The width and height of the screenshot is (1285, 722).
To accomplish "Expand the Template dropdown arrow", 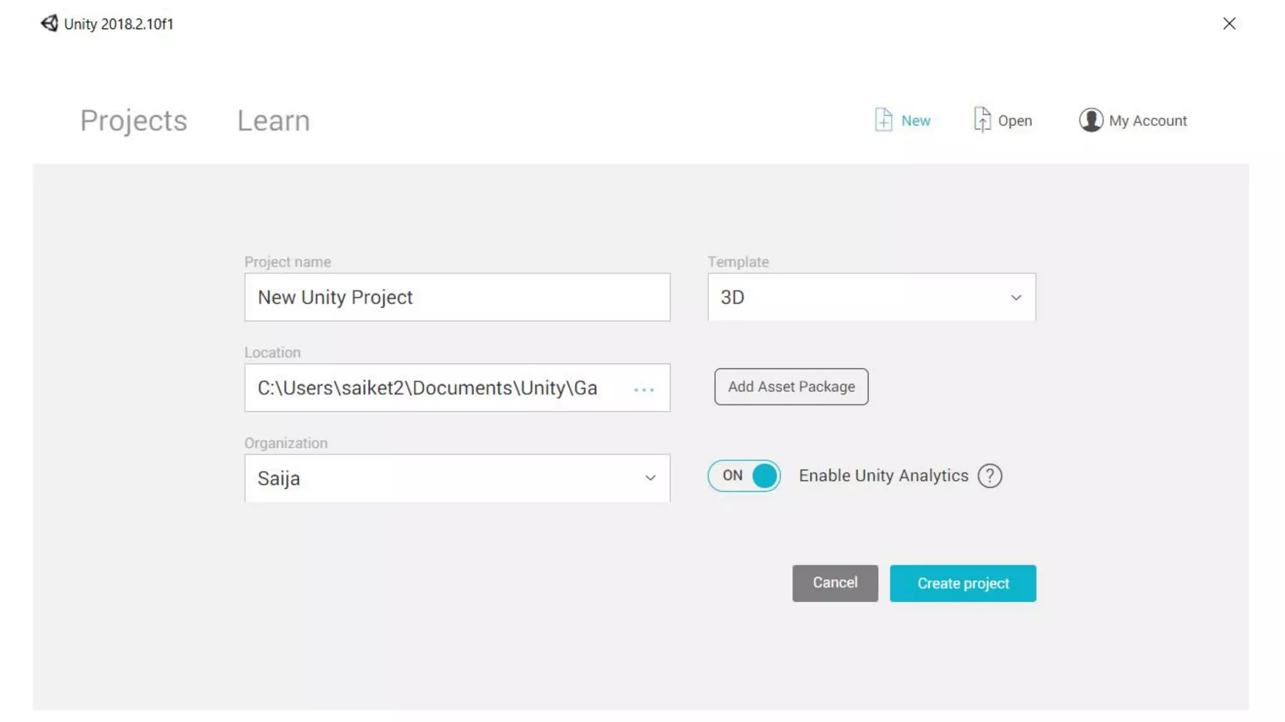I will tap(1016, 298).
